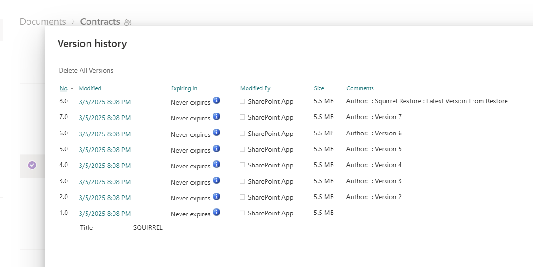Click presence checkbox for version 8.0 SharePoint App
This screenshot has width=533, height=267.
pos(242,101)
